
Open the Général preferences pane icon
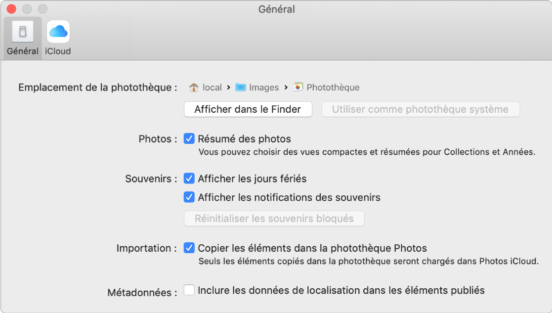coord(22,32)
